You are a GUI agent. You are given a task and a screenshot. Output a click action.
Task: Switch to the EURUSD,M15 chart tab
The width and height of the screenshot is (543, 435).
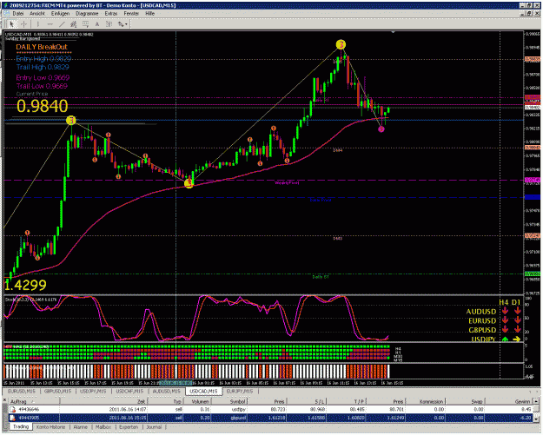(22, 392)
